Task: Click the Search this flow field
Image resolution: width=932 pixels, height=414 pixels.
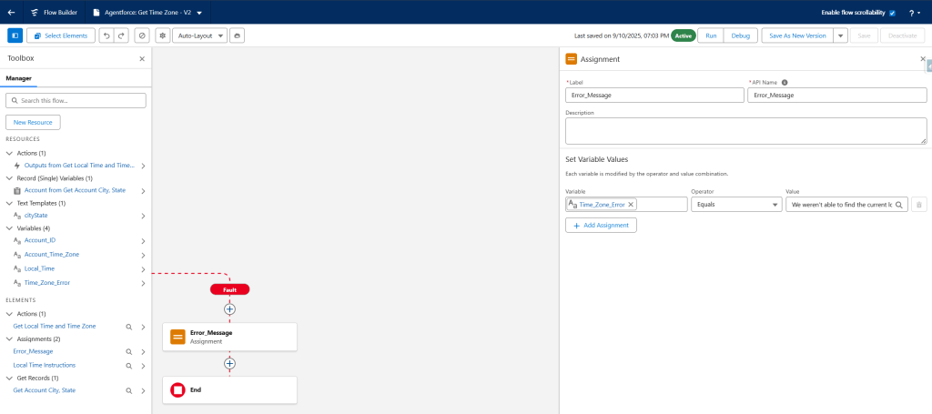Action: point(76,100)
